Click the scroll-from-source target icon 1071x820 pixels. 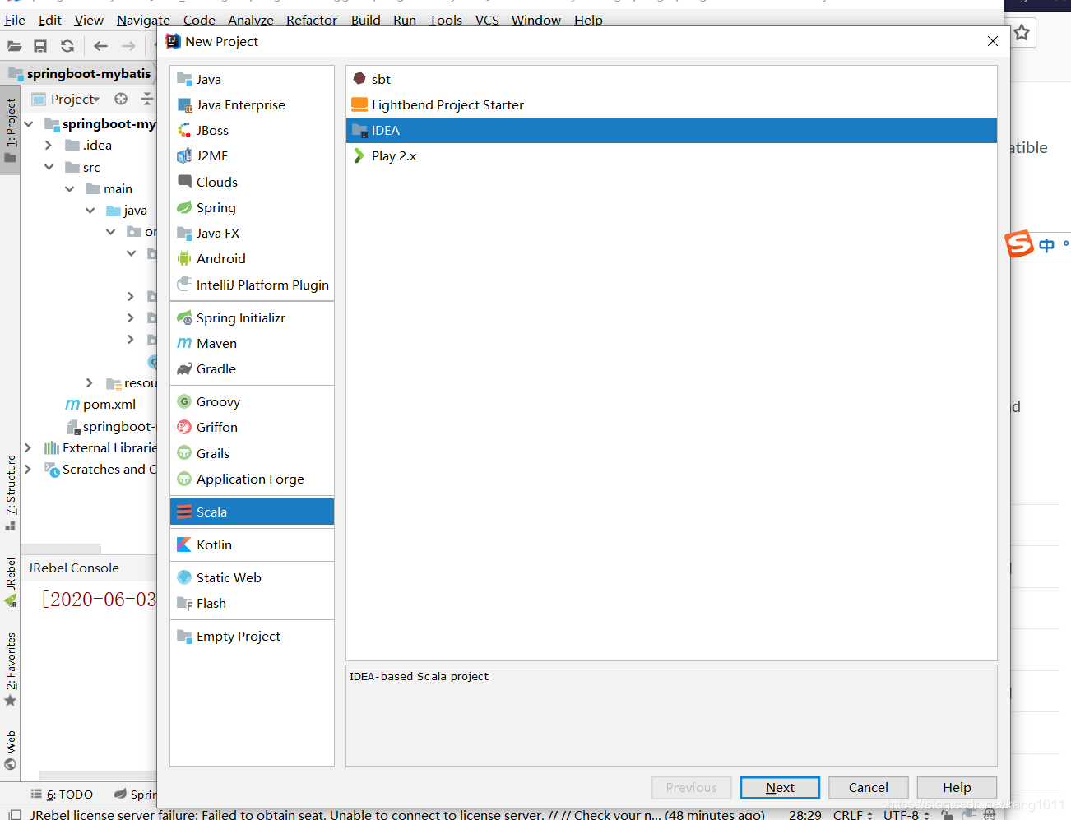[x=121, y=99]
